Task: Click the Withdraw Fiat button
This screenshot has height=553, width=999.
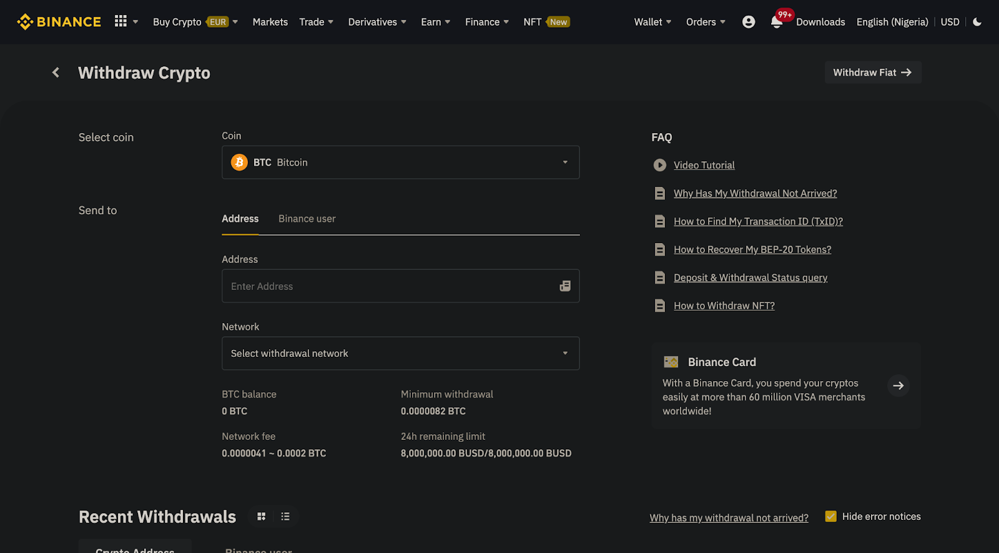Action: [x=873, y=72]
